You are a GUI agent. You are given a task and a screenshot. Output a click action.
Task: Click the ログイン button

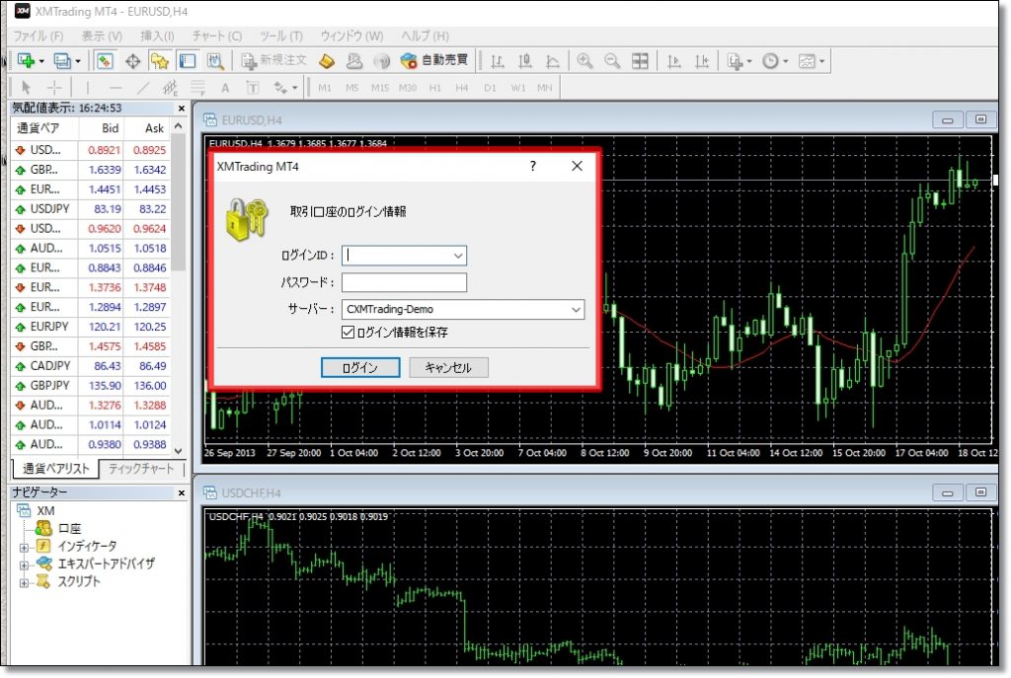360,367
